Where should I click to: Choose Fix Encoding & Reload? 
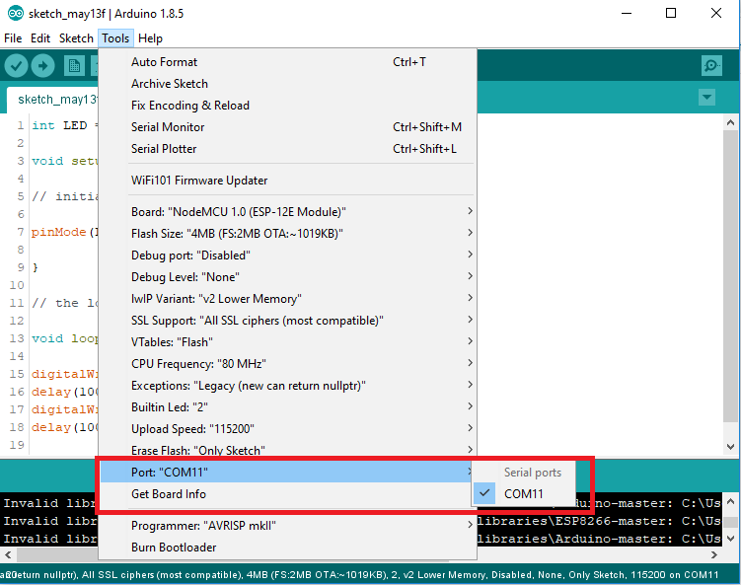pos(288,106)
